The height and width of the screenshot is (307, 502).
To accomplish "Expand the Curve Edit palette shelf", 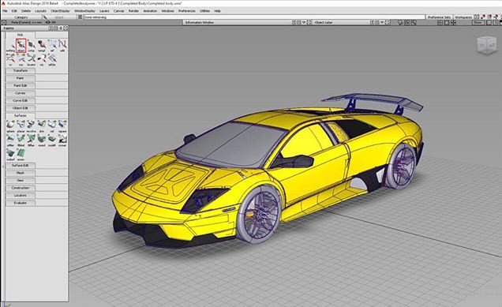I will click(x=21, y=100).
